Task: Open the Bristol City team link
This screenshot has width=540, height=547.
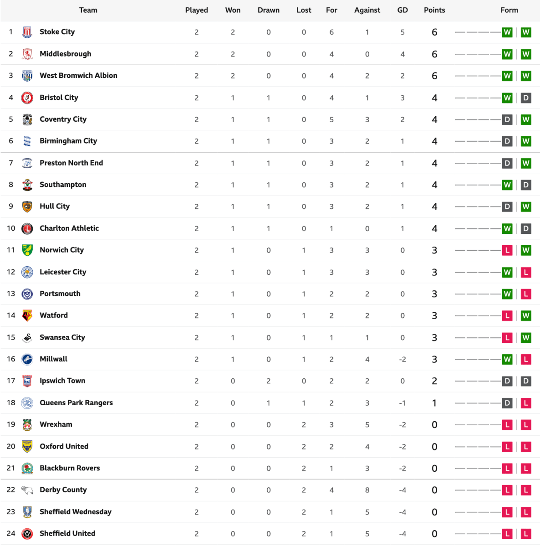Action: [x=59, y=98]
